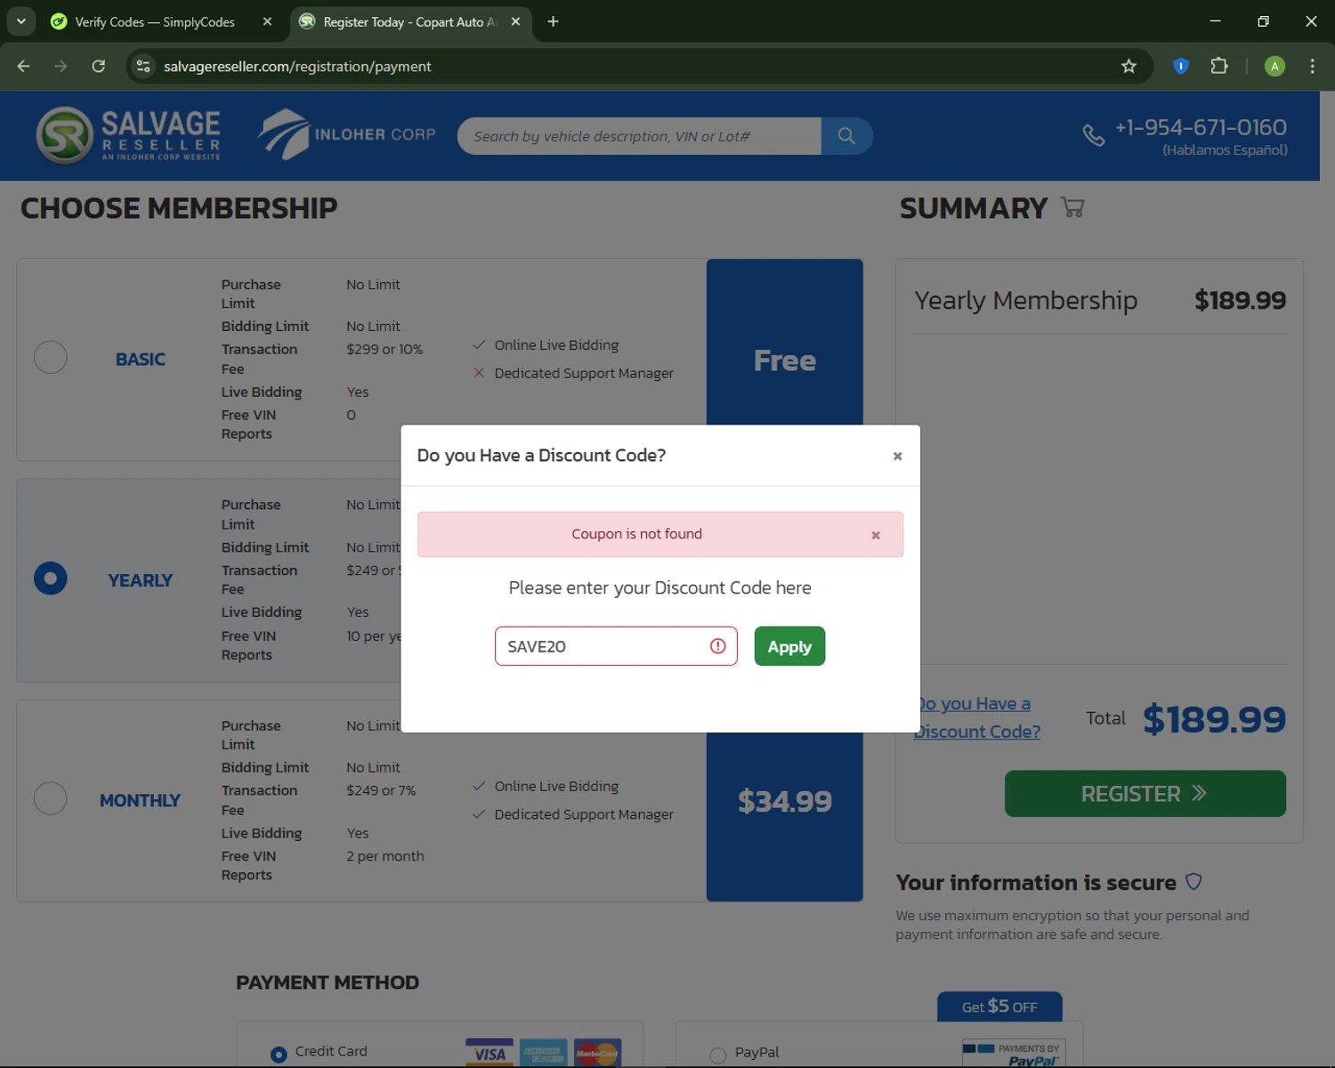
Task: Click the MasterCard logo
Action: click(x=598, y=1053)
